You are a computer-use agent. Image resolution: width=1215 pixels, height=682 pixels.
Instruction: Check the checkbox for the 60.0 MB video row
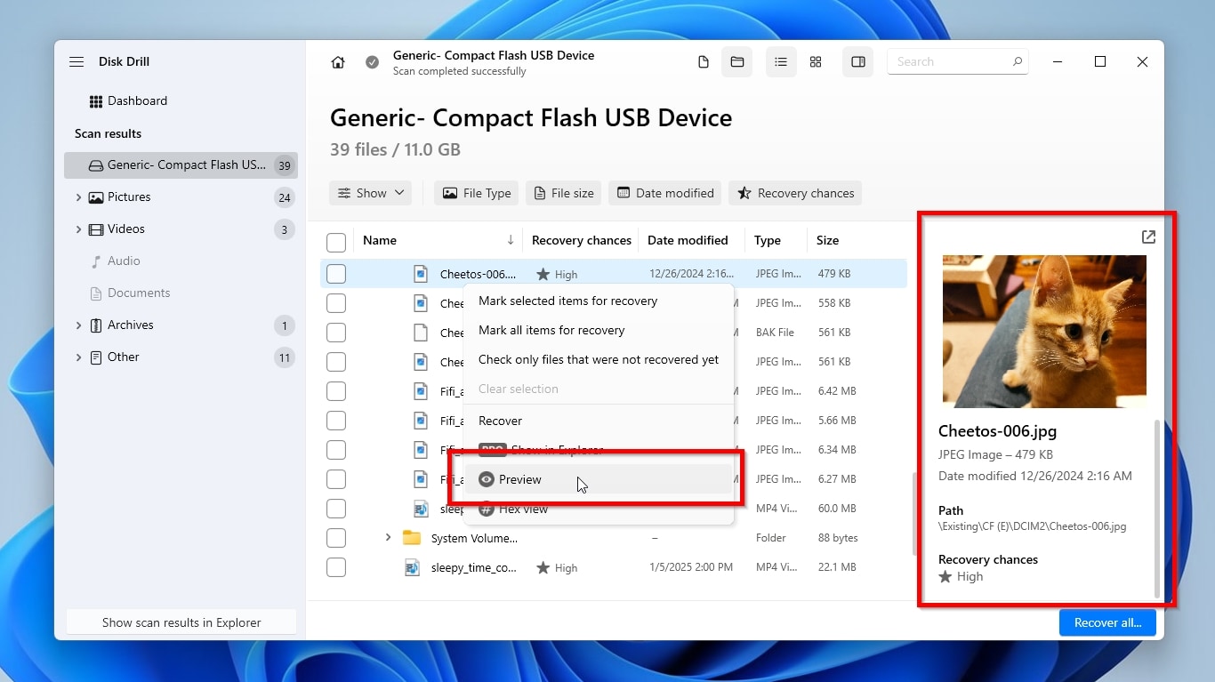click(336, 509)
